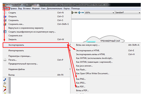Export the map Как PNG...
Screen dimensions: 144x96
(x=106, y=79)
